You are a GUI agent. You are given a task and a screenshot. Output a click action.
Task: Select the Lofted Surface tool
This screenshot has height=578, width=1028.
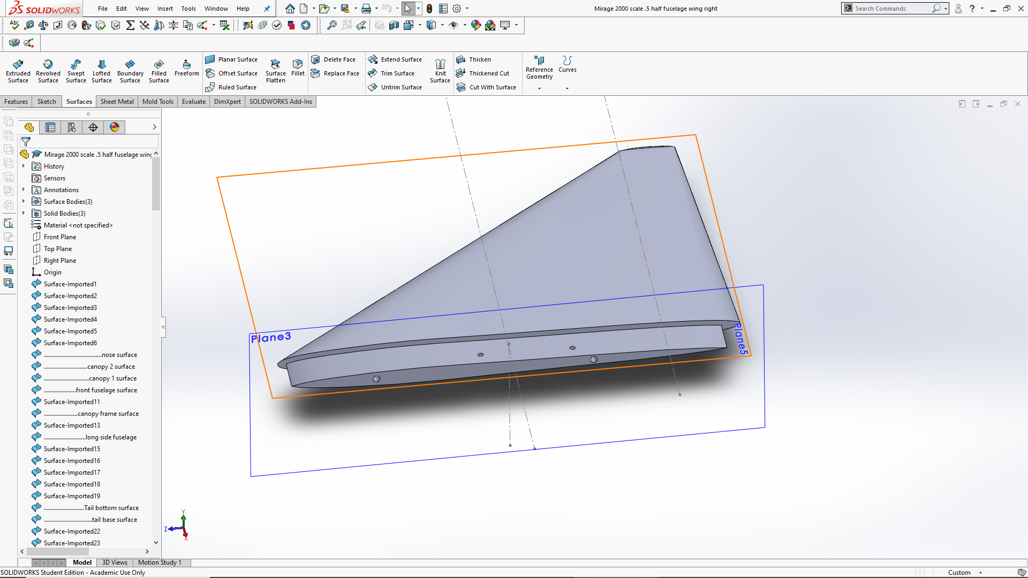coord(101,70)
